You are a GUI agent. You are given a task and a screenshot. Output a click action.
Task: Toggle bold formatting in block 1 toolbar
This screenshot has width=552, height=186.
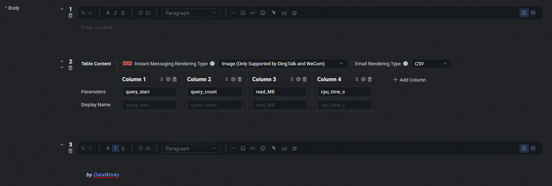[x=108, y=13]
